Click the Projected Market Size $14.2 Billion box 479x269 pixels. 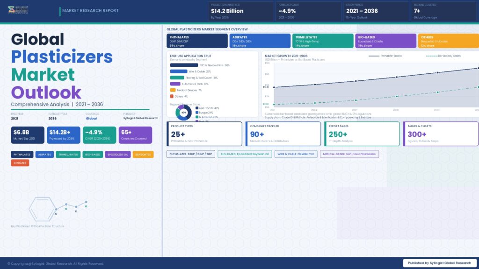pos(240,11)
